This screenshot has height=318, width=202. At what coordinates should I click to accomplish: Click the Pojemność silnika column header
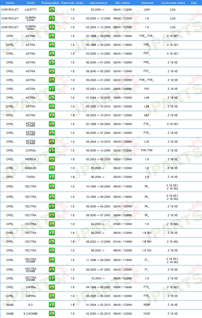72,3
